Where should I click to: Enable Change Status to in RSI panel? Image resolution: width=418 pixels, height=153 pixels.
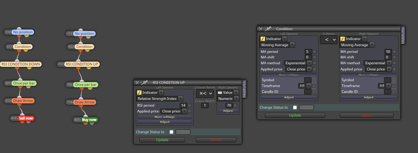pyautogui.click(x=171, y=132)
